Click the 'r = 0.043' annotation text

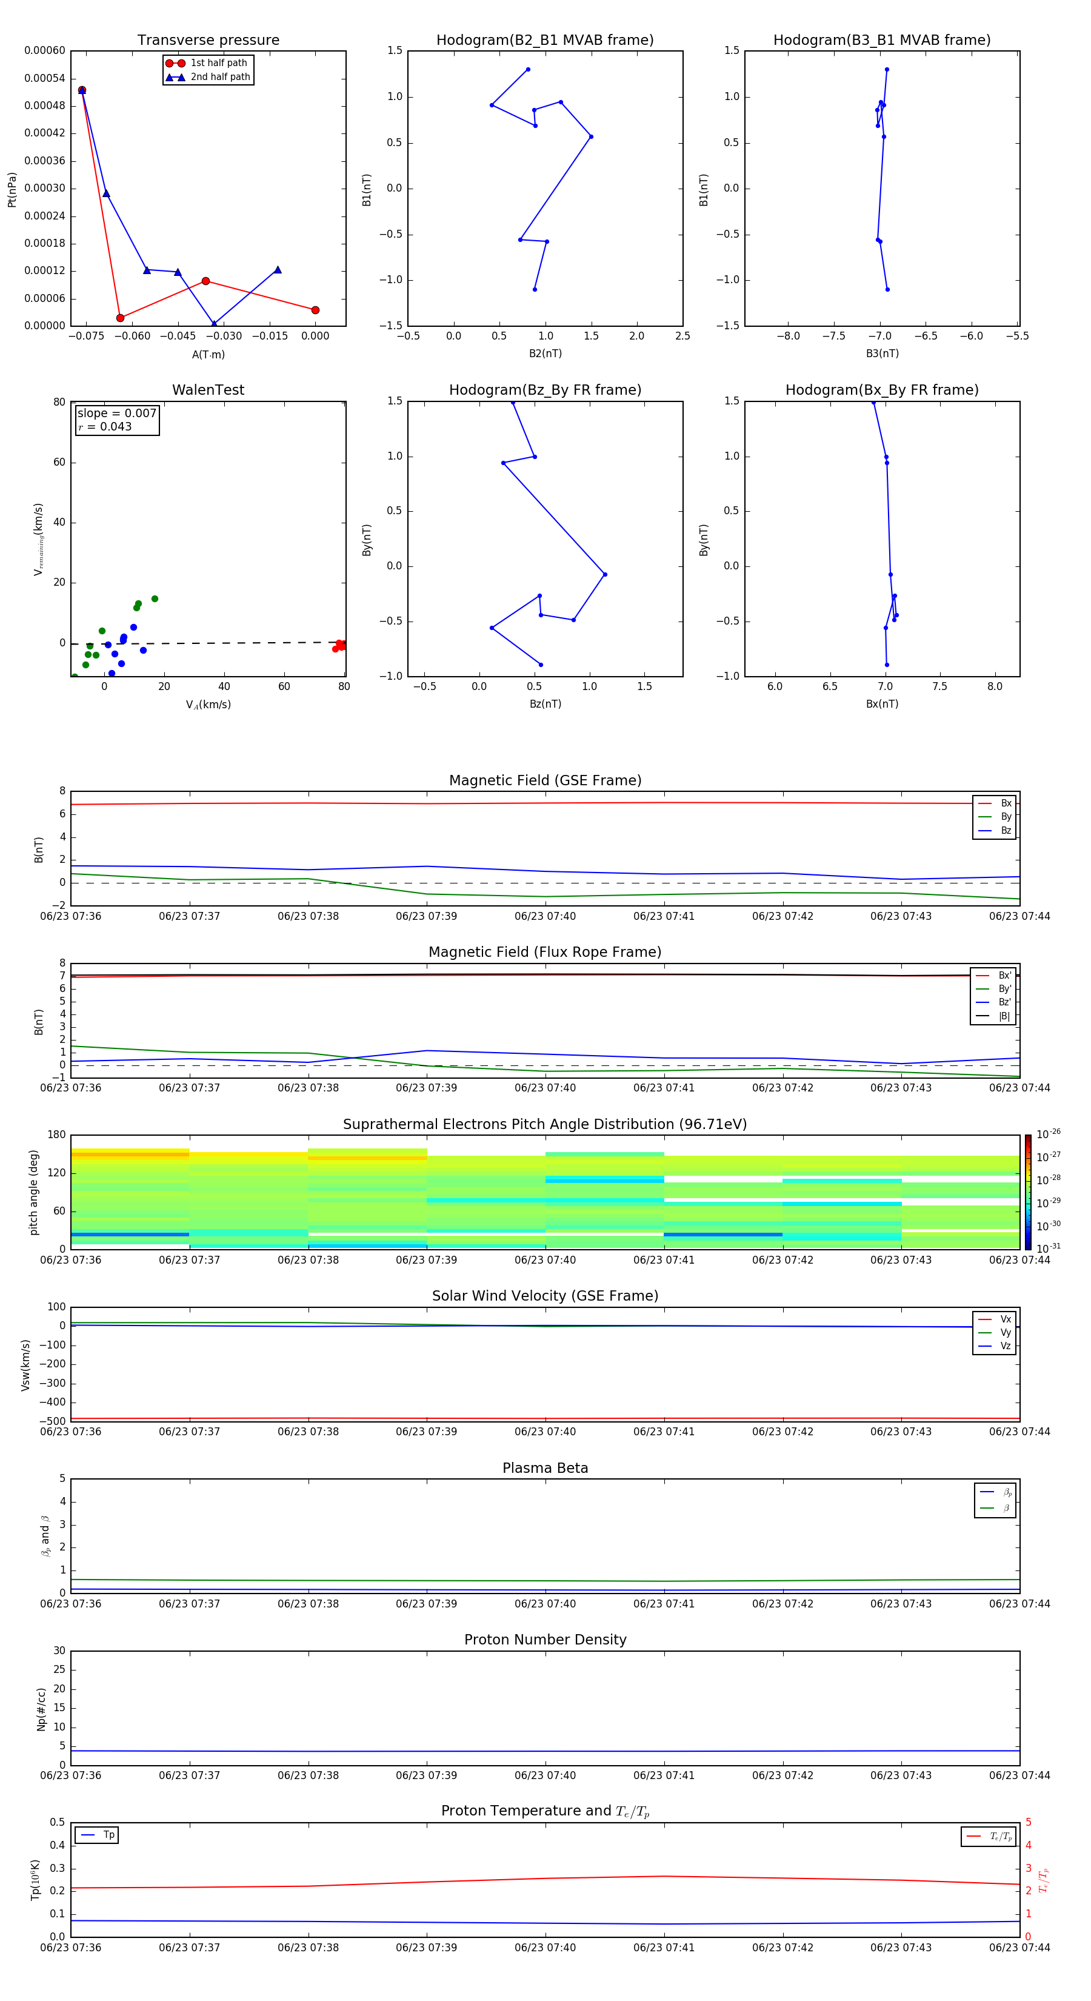105,426
